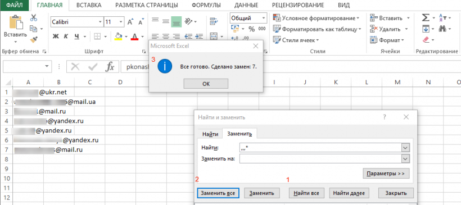This screenshot has height=205, width=461.
Task: Click into the Заменить на text field
Action: pyautogui.click(x=320, y=159)
